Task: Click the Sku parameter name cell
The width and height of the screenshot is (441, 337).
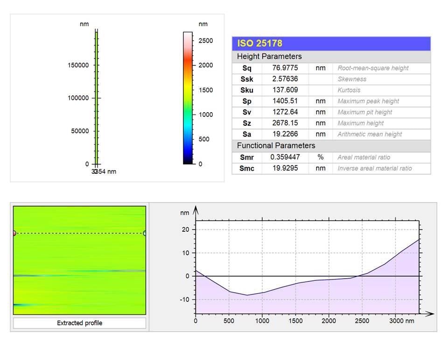Action: [x=247, y=90]
